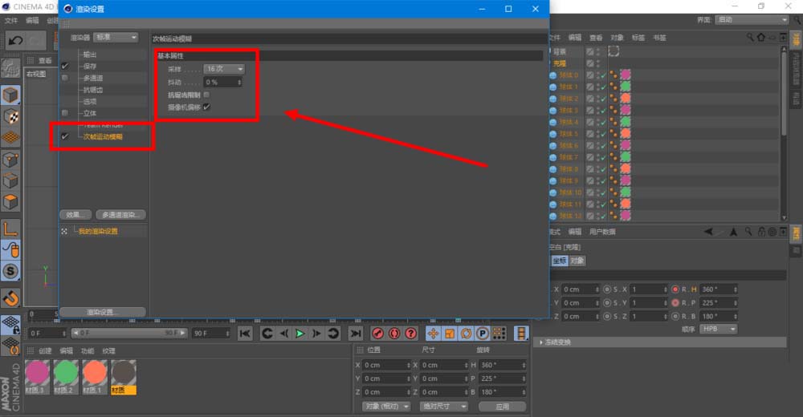Click the tweak mouse tool icon
The height and width of the screenshot is (417, 803).
tap(10, 249)
